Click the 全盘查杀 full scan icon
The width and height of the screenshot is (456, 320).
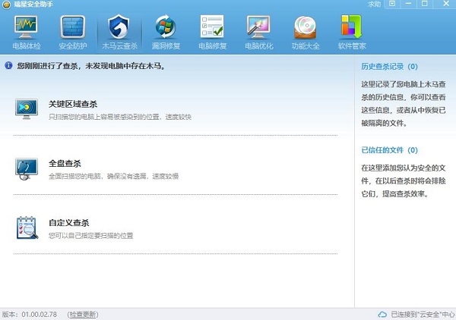27,168
